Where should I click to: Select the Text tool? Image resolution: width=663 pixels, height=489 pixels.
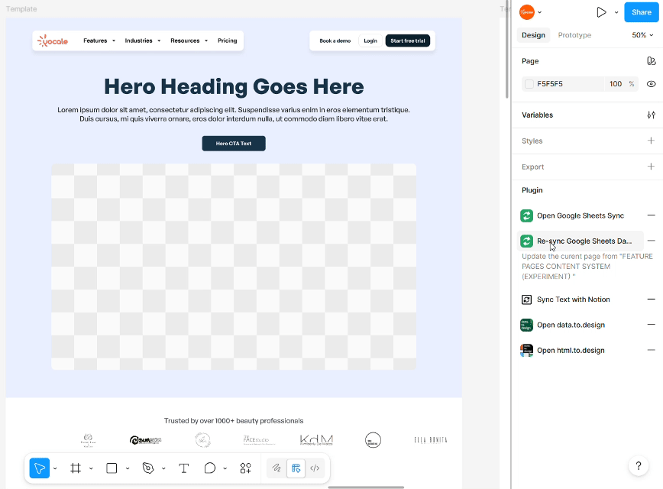pyautogui.click(x=183, y=468)
